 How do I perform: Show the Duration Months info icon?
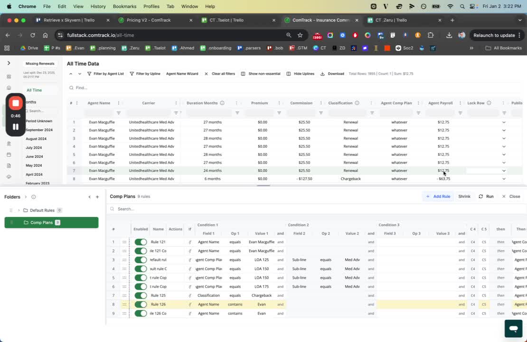(x=222, y=103)
